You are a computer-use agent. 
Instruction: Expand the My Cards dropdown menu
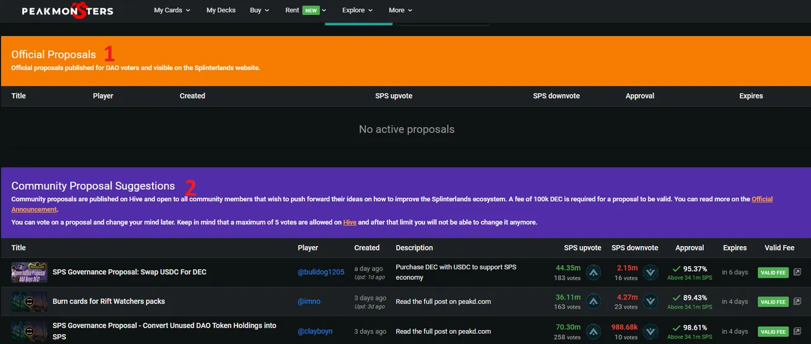pos(172,10)
